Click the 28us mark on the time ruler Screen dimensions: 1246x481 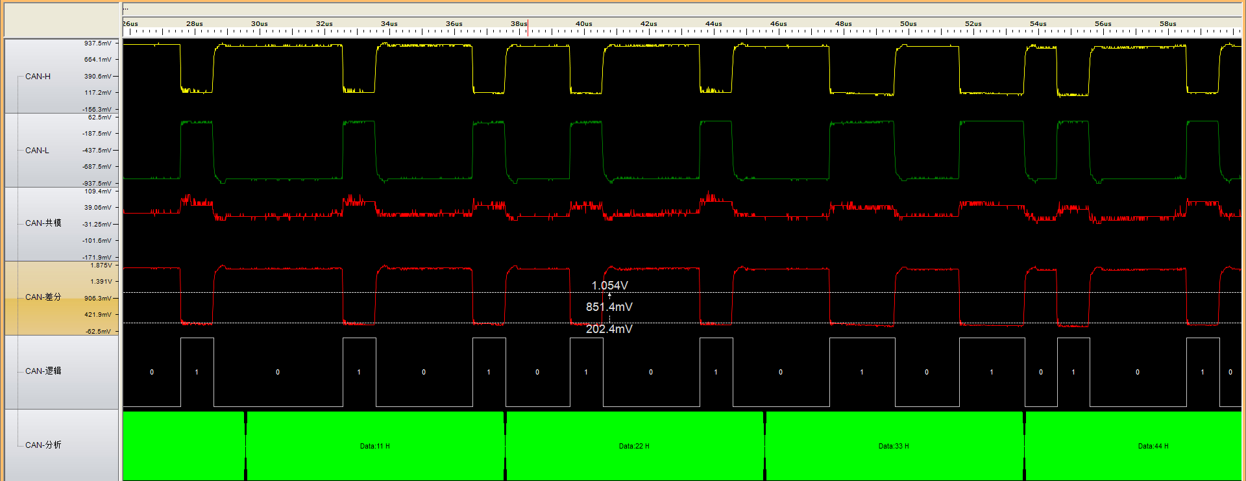coord(195,24)
